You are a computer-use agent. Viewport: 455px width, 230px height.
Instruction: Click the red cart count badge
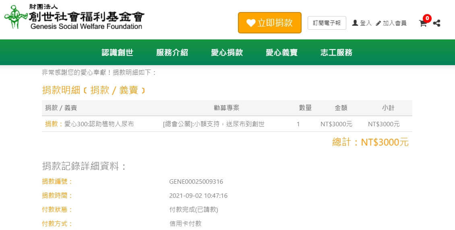point(427,18)
